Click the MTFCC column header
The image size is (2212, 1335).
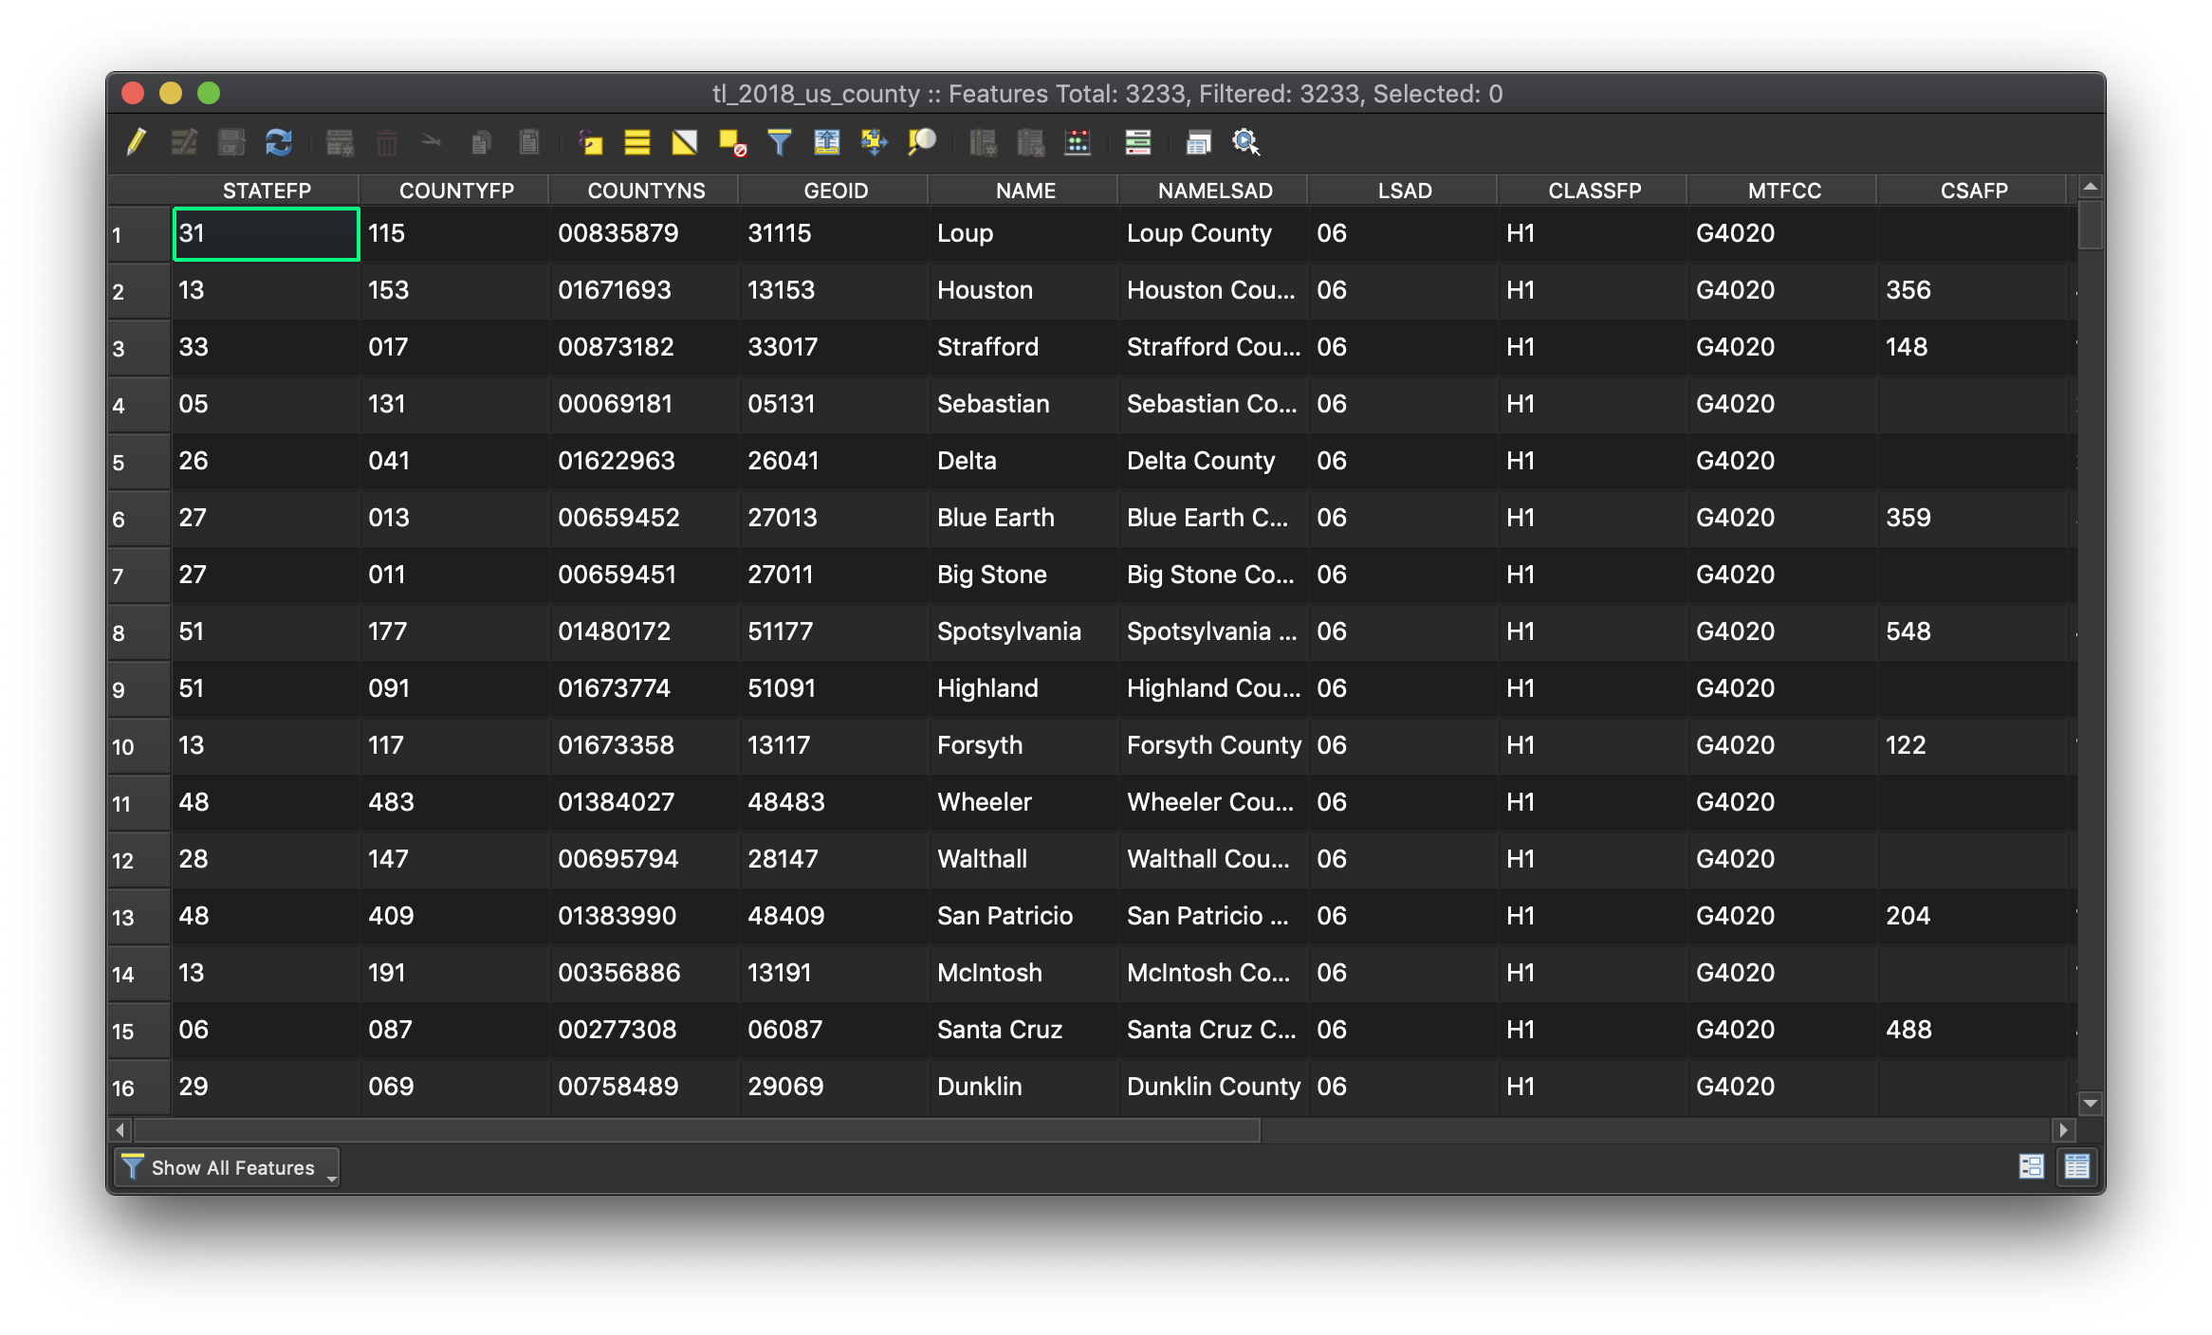(x=1784, y=191)
